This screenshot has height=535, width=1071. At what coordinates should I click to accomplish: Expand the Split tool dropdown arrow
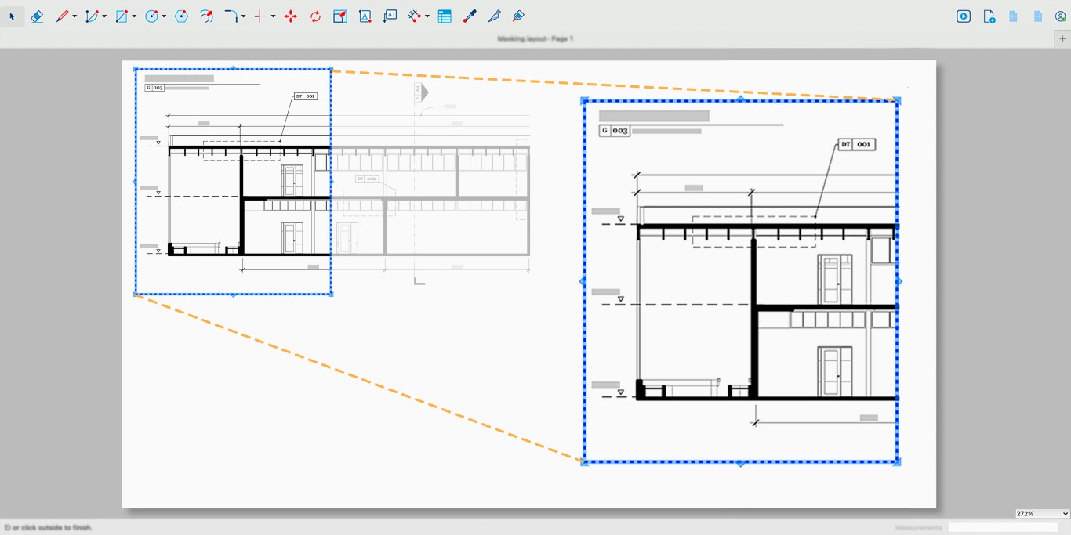273,16
